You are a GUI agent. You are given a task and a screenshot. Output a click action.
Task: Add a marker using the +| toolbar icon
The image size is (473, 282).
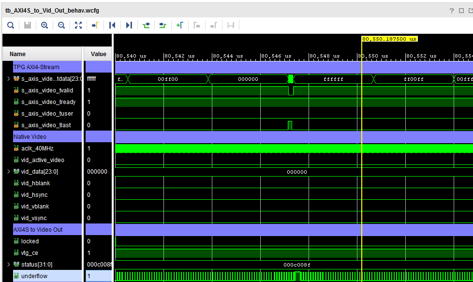click(179, 25)
